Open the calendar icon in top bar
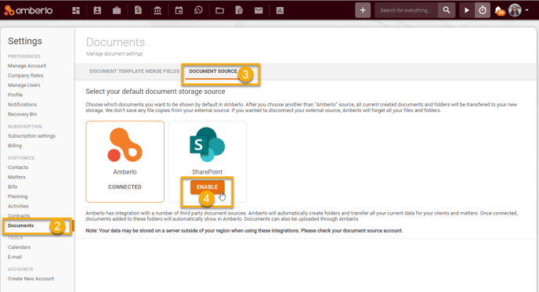 pos(179,11)
